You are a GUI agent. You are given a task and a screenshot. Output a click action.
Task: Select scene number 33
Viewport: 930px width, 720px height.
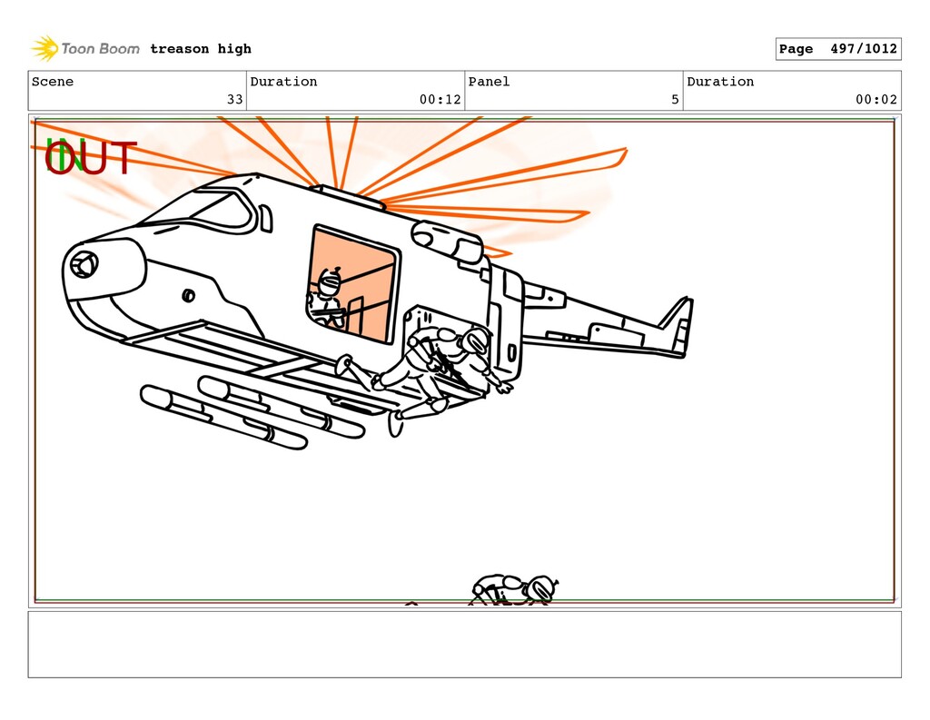coord(235,100)
